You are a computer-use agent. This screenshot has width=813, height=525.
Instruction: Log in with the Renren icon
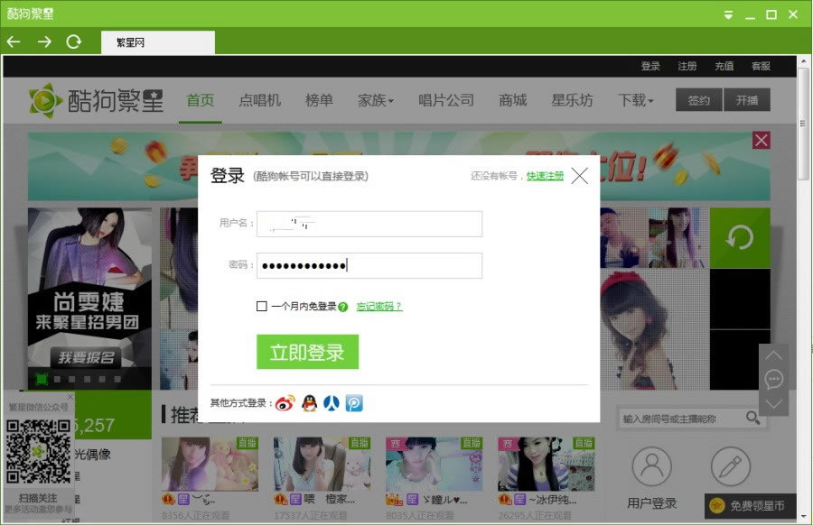pos(332,403)
